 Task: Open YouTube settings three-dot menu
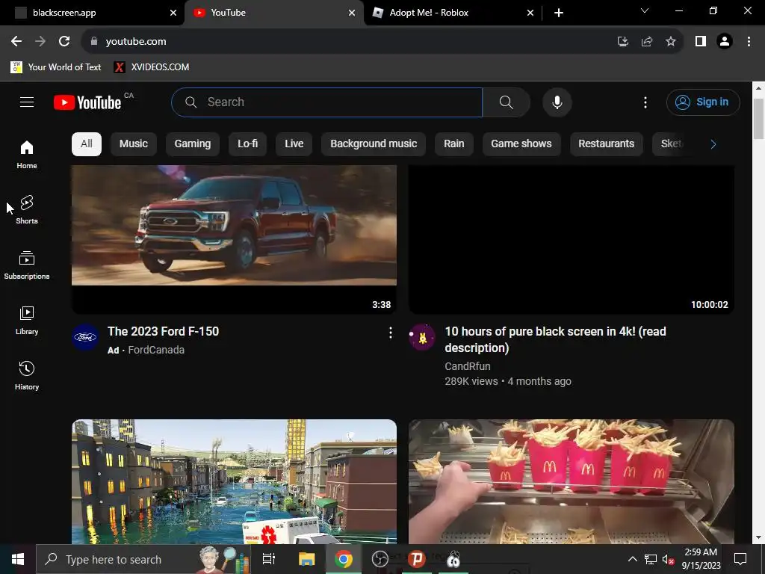[645, 102]
